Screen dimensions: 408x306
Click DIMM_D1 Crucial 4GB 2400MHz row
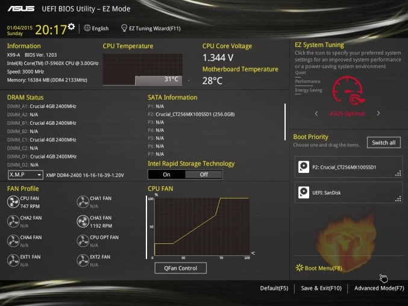pos(42,157)
